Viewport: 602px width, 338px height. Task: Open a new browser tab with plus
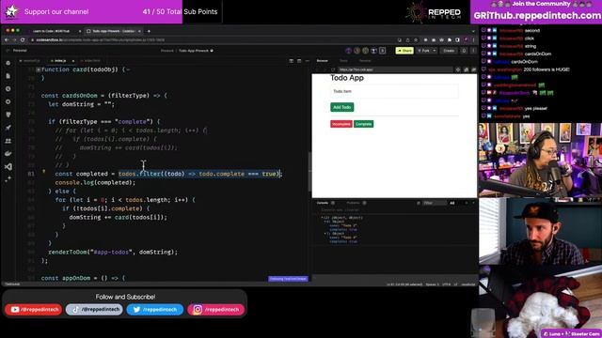click(x=149, y=31)
